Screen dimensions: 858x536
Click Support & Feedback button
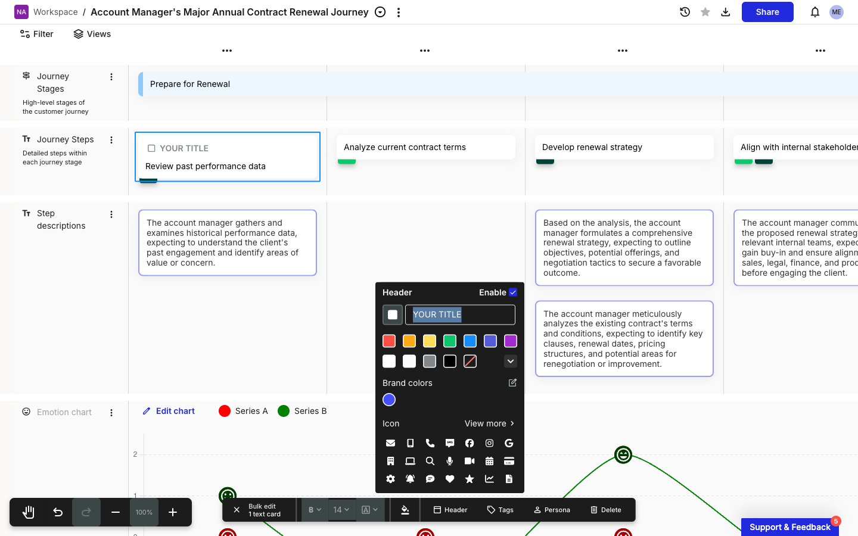point(790,527)
